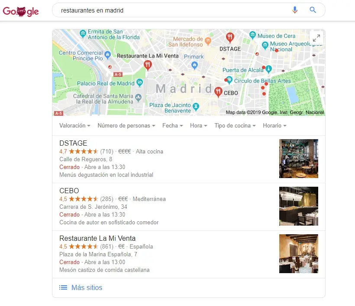Open the Horario filter dropdown
The height and width of the screenshot is (306, 355).
click(274, 126)
